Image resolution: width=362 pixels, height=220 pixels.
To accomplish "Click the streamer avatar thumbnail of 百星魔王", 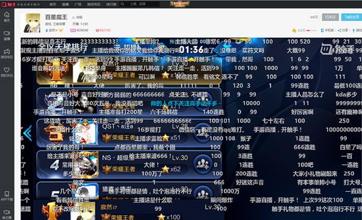I will point(32,23).
